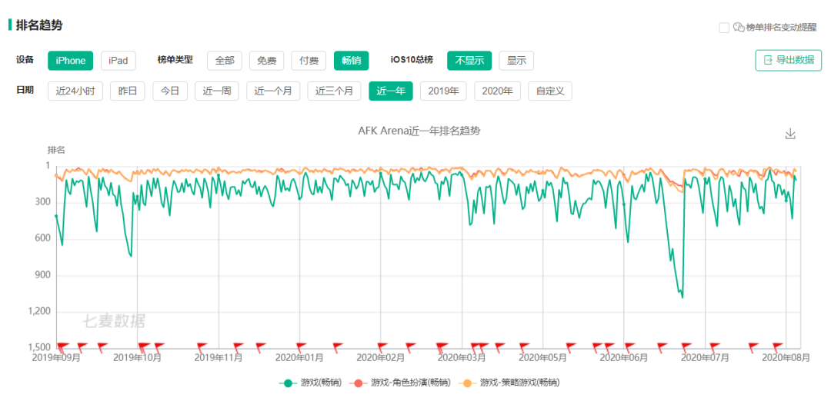Toggle the red 游戏-角色扮演(畅销) legend series
Viewport: 831px width, 401px height.
(400, 383)
